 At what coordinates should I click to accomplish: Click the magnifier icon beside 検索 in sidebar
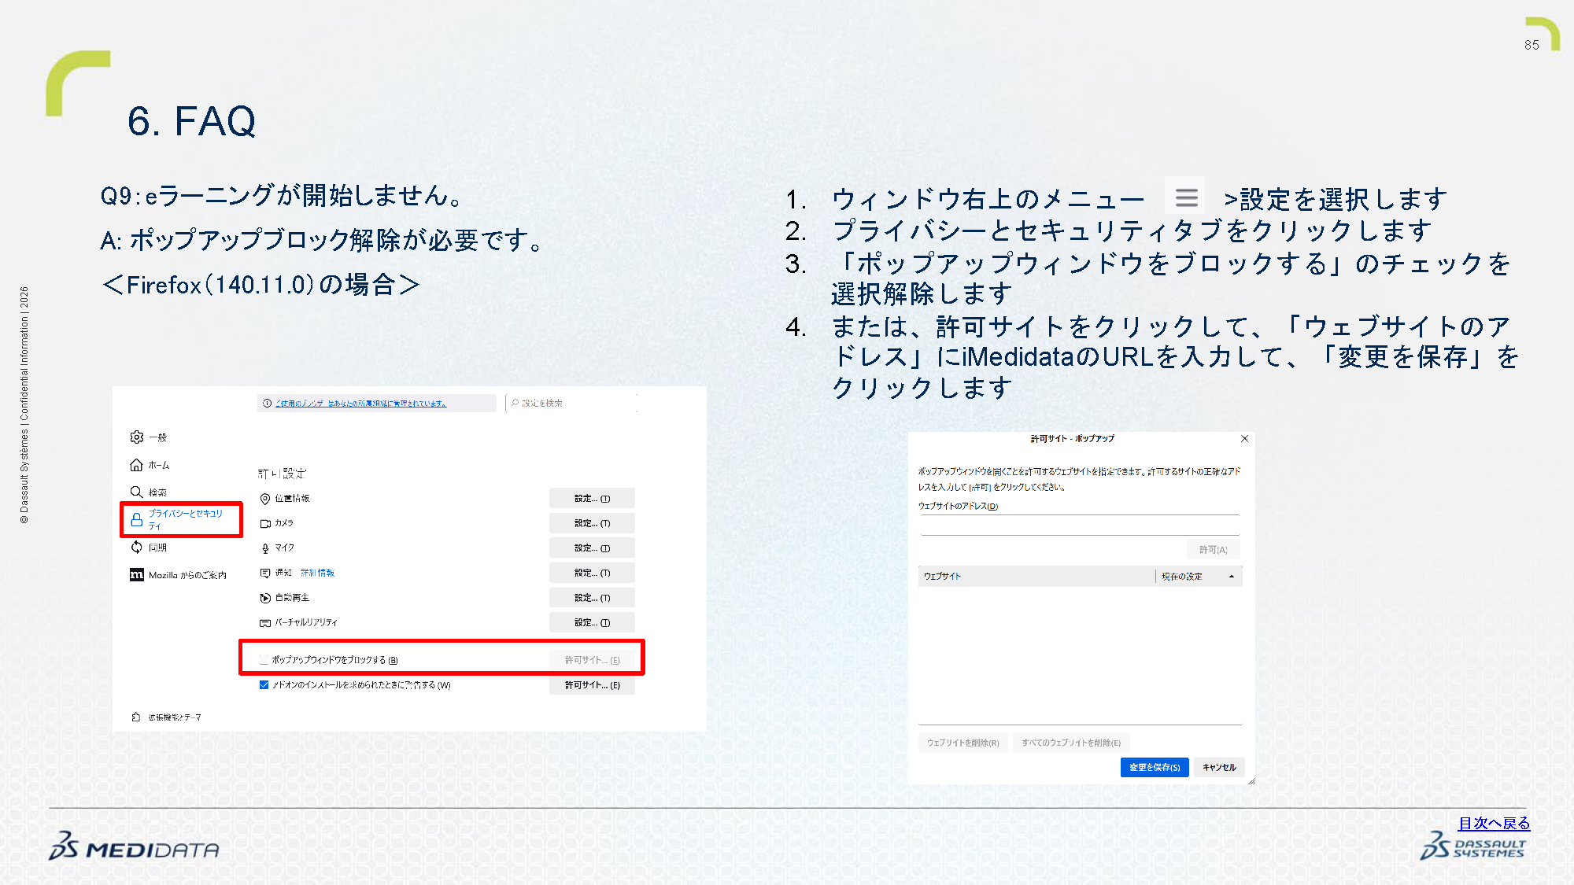[x=137, y=492]
